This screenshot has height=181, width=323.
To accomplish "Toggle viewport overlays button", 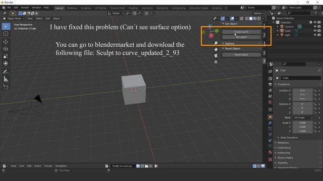I will pyautogui.click(x=232, y=19).
